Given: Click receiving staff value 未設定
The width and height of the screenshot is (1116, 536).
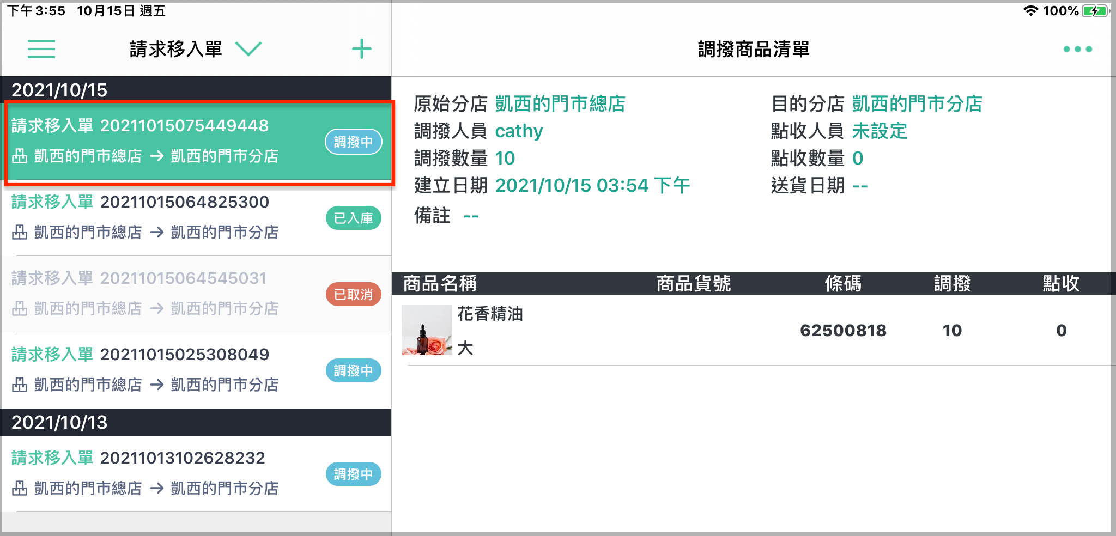Looking at the screenshot, I should pyautogui.click(x=880, y=131).
